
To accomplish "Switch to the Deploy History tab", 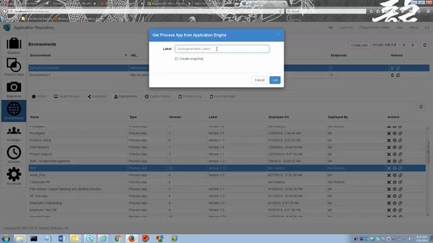I will click(158, 97).
